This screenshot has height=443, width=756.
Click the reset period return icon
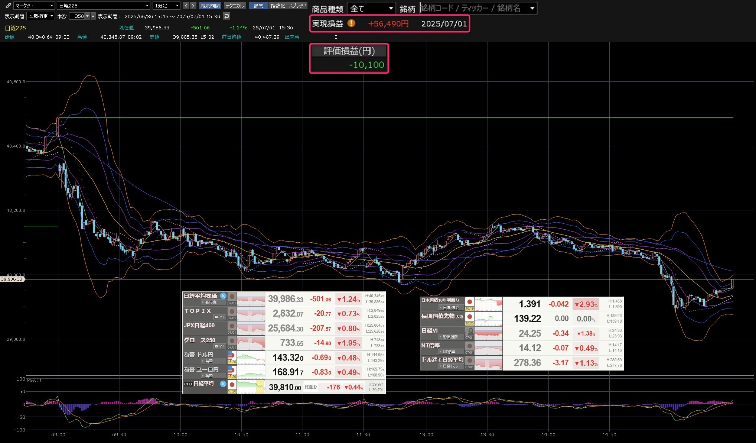point(227,16)
